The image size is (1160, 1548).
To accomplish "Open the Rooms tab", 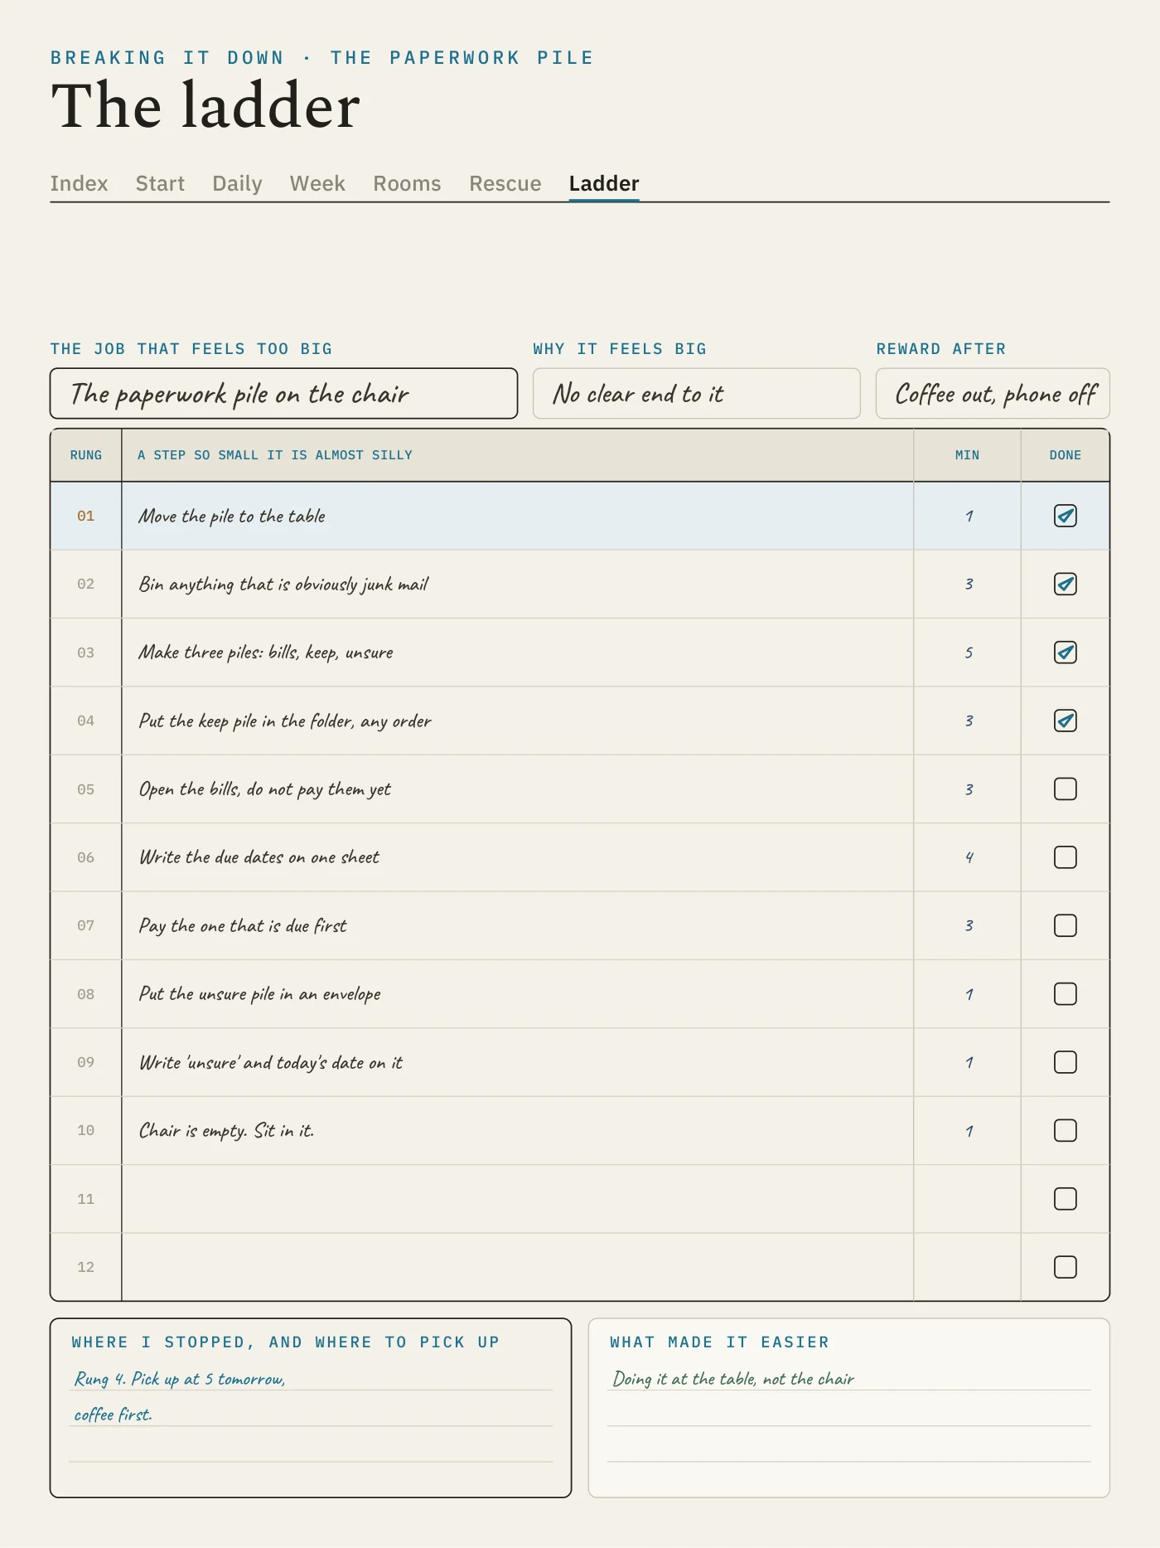I will pos(407,183).
